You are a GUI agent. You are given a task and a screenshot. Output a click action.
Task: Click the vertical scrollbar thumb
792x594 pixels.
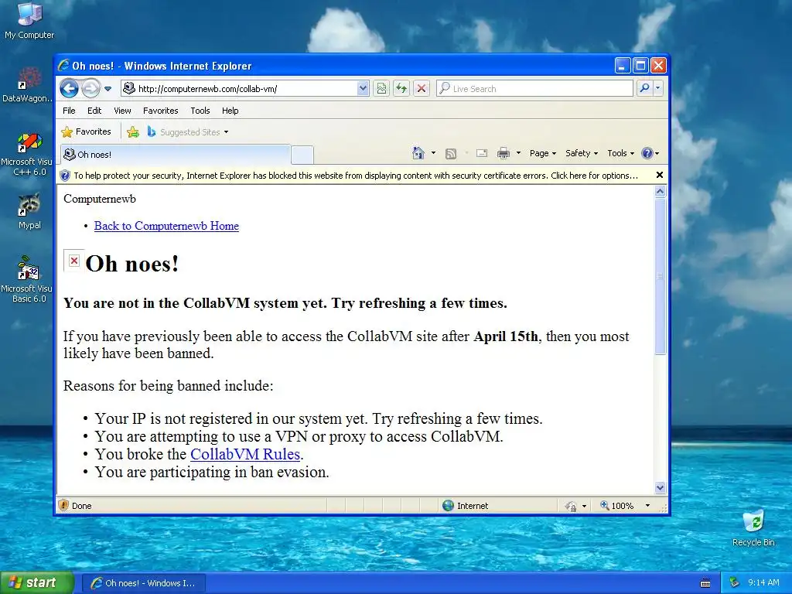point(661,276)
